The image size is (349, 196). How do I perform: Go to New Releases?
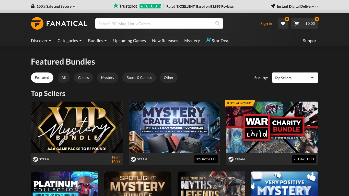[165, 41]
